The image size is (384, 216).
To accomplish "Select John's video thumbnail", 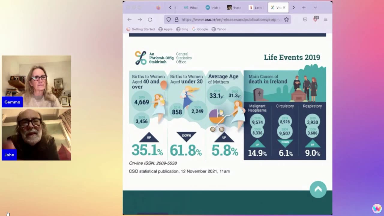I will [36, 134].
